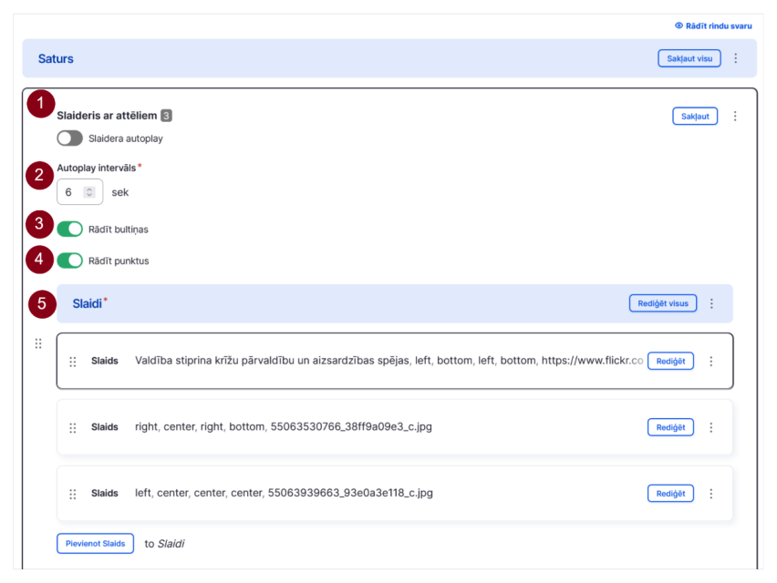Screen dimensions: 777x583
Task: Collapse everything with Sakļaut visu
Action: [689, 58]
